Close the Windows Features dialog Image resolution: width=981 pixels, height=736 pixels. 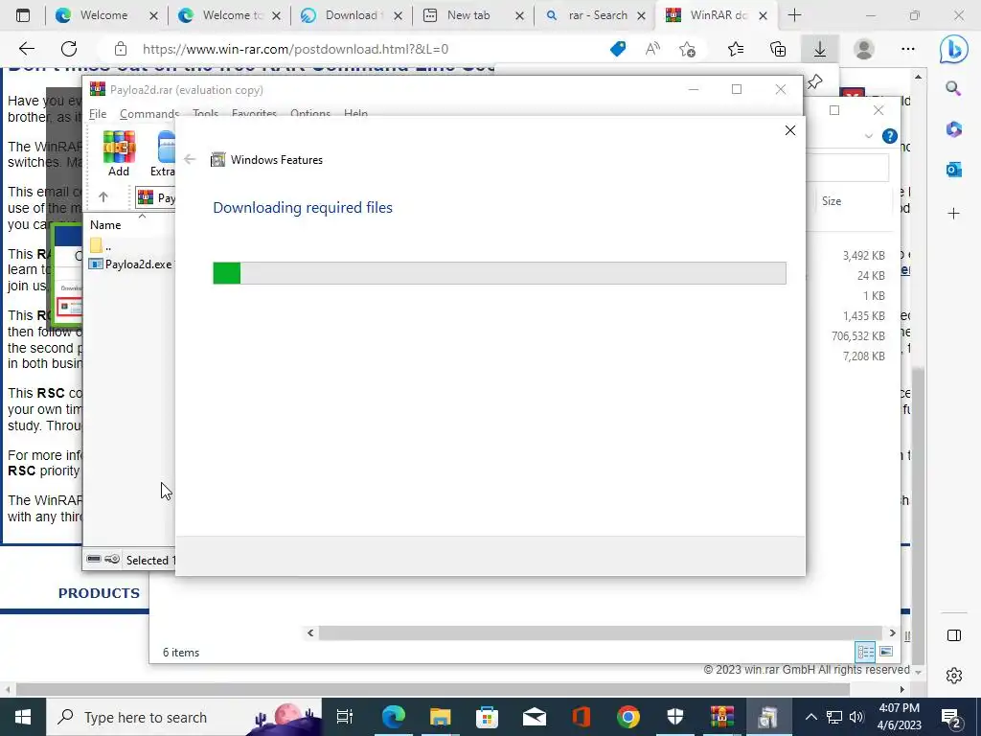point(790,130)
